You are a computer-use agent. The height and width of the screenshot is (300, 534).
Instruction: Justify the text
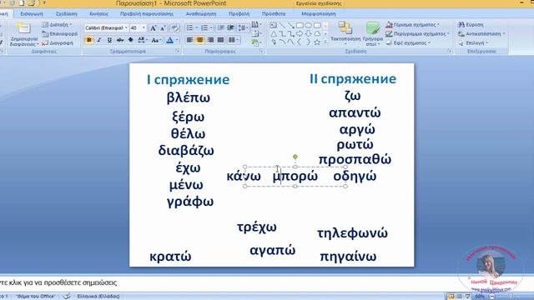point(220,40)
